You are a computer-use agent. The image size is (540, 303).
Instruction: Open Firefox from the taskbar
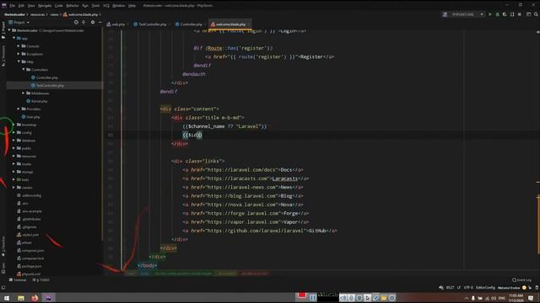(x=35, y=298)
